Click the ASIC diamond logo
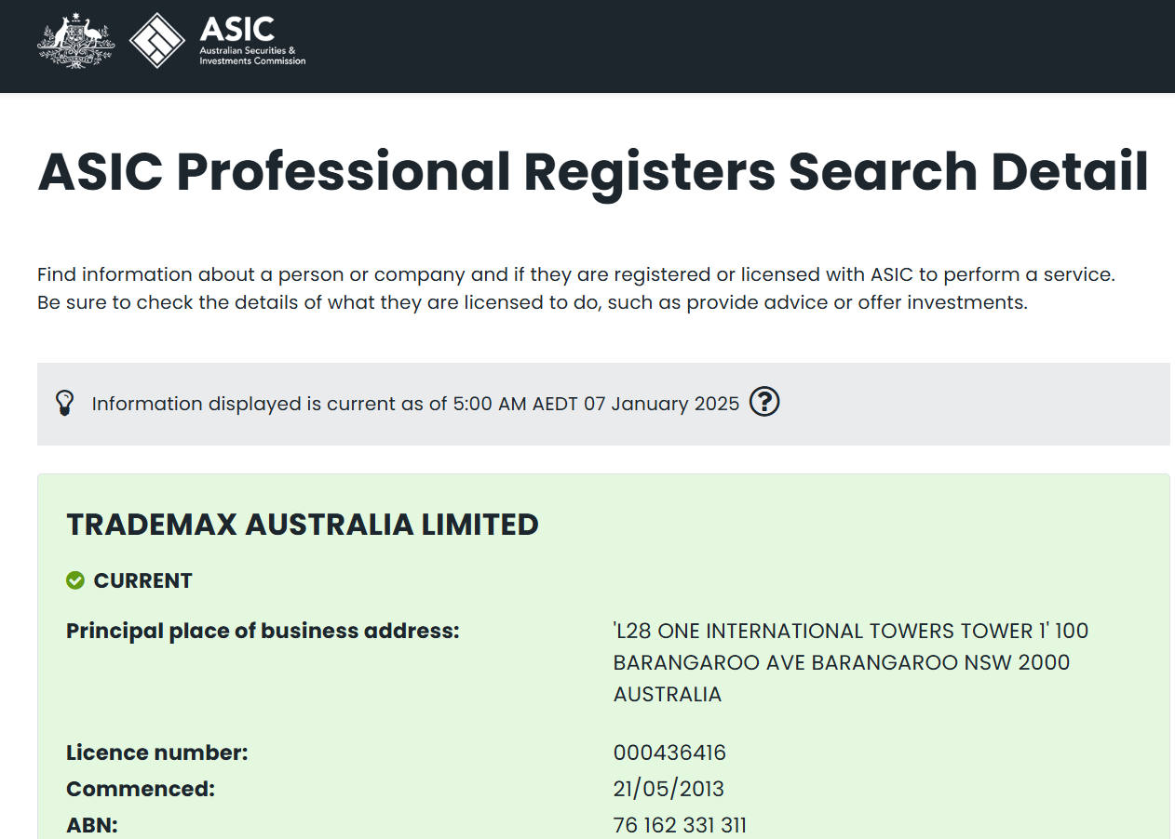Viewport: 1175px width, 839px height. pyautogui.click(x=156, y=42)
